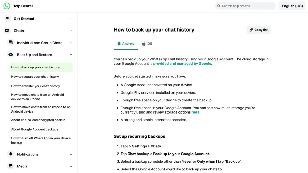This screenshot has height=173, width=308.
Task: Click step 2 Tap Chat backup text
Action: point(165,154)
